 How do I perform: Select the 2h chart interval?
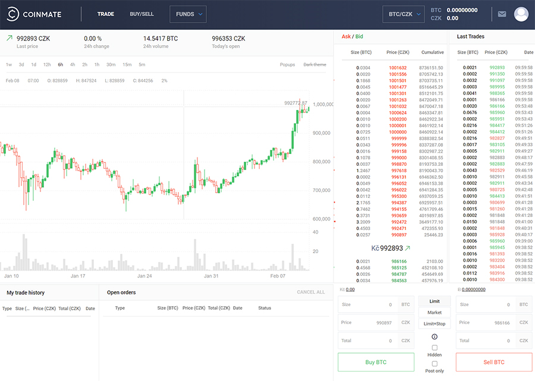pyautogui.click(x=84, y=64)
